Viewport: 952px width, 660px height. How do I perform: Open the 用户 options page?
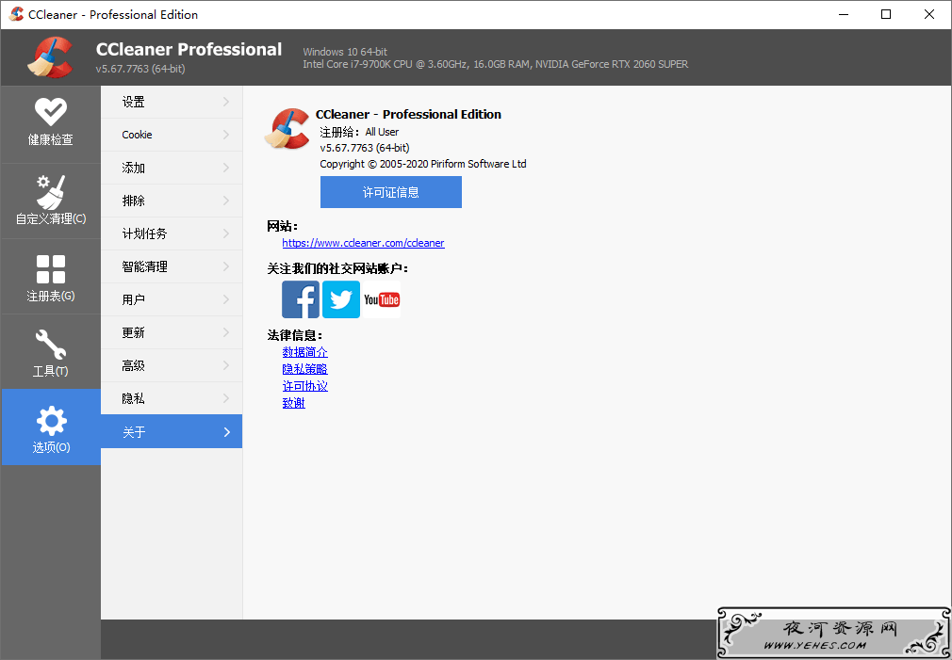(172, 299)
